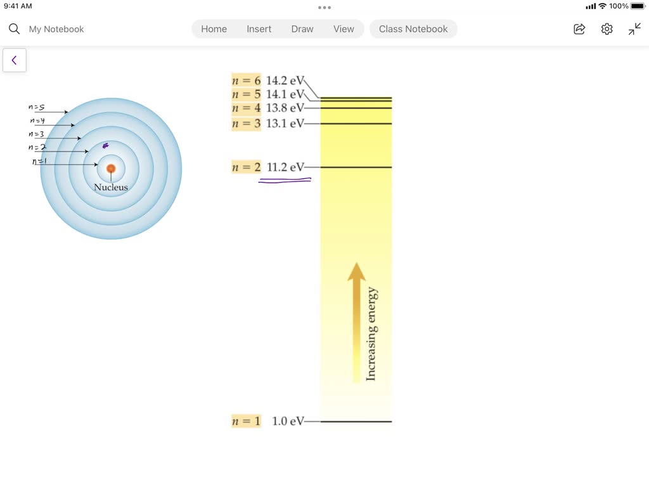Tap the three-dot multitasking indicator
The width and height of the screenshot is (649, 487).
coord(324,8)
